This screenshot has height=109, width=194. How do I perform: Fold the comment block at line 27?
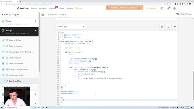coord(60,89)
